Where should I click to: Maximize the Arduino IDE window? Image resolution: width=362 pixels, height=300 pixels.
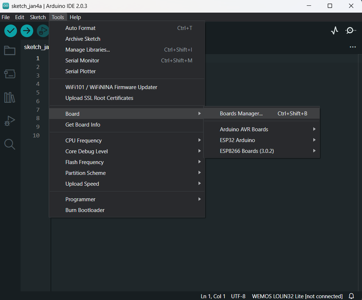(330, 6)
